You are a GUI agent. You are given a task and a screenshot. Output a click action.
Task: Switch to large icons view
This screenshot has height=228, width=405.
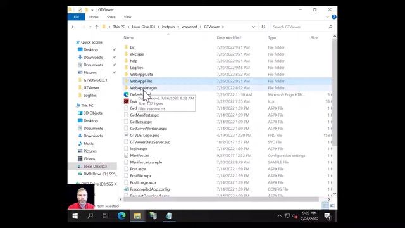coord(332,206)
